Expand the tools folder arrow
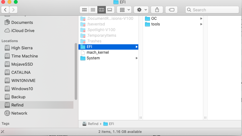 201,24
